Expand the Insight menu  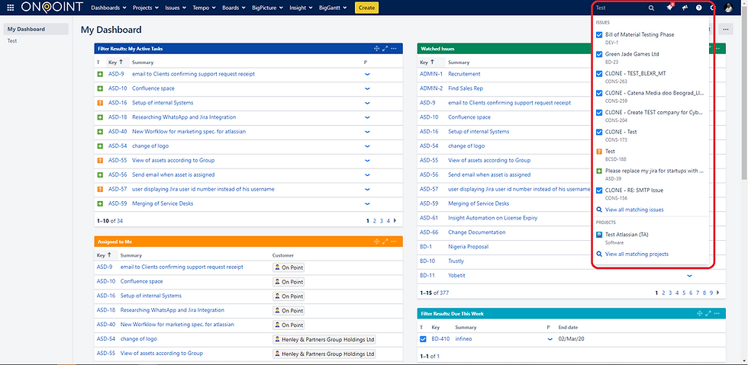pos(301,8)
